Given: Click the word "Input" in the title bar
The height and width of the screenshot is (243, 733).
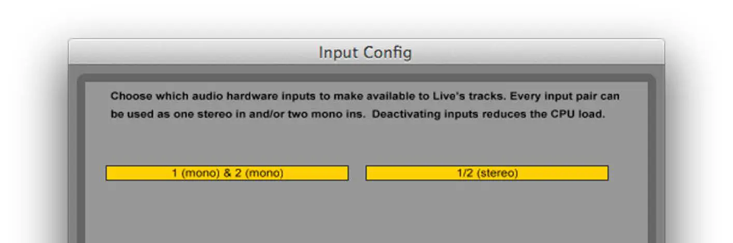Looking at the screenshot, I should click(x=335, y=52).
